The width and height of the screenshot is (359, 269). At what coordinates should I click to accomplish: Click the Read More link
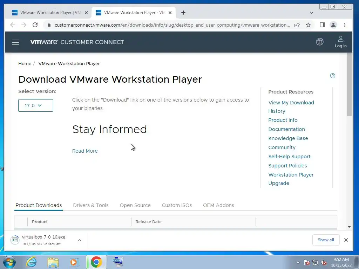point(85,151)
